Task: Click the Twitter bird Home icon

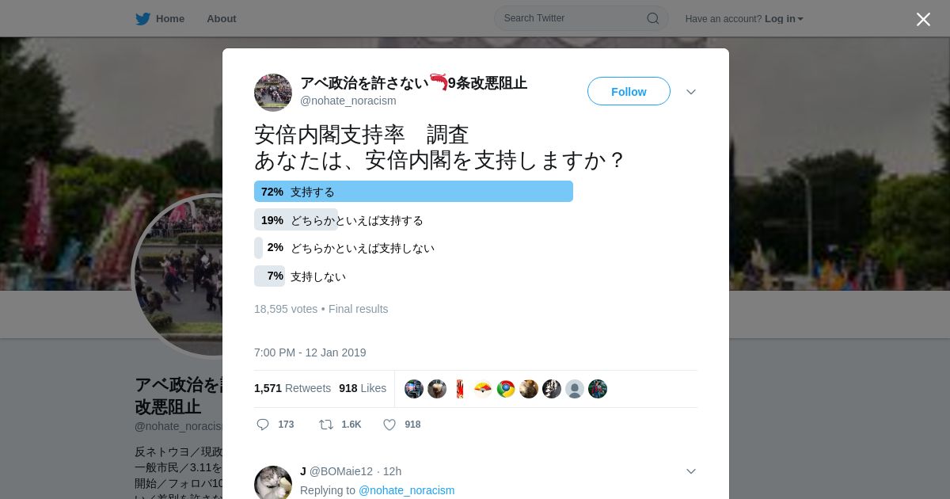Action: [142, 18]
